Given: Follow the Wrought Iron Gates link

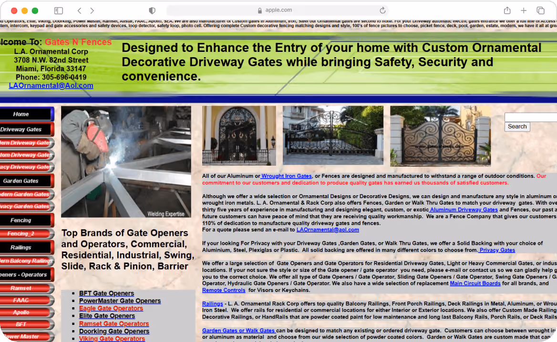Looking at the screenshot, I should tap(286, 176).
